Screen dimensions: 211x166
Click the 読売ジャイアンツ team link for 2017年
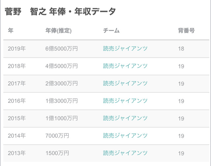point(125,84)
